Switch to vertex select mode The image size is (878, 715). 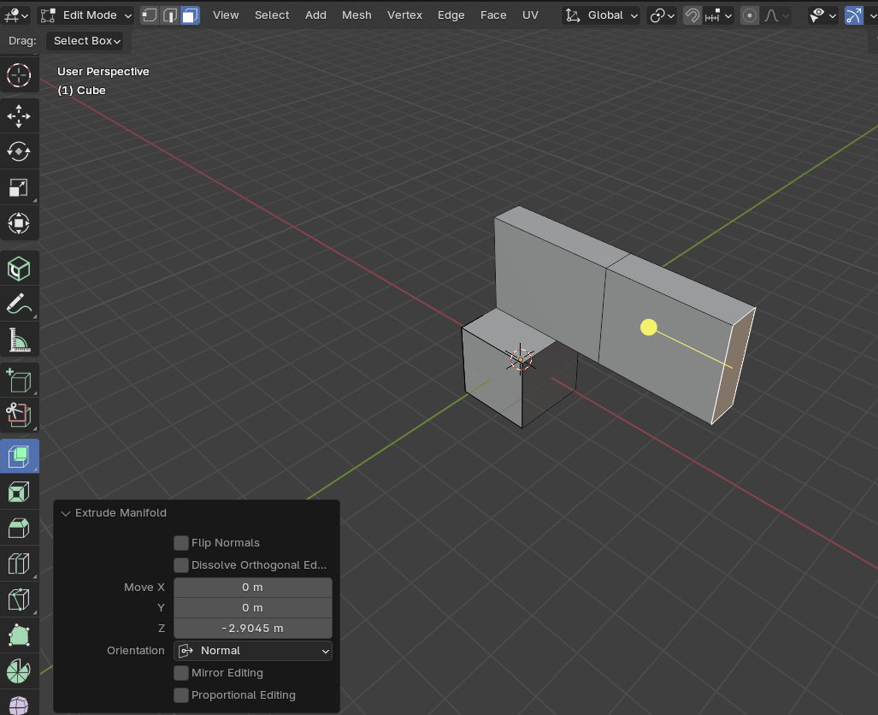click(149, 15)
